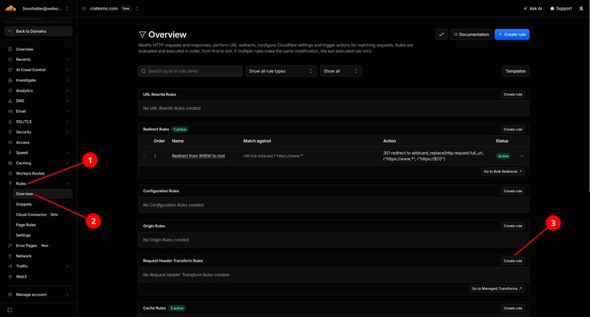The image size is (590, 317).
Task: Click the trace chart icon button beside Documentation
Action: 442,34
